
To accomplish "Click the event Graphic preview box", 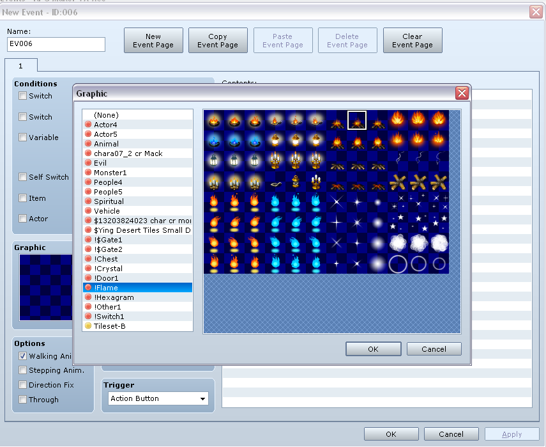I will pyautogui.click(x=45, y=287).
